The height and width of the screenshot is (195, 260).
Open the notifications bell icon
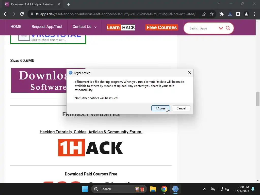click(x=253, y=189)
